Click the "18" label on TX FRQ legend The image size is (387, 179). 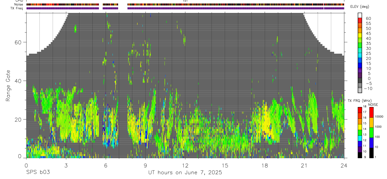[364, 107]
